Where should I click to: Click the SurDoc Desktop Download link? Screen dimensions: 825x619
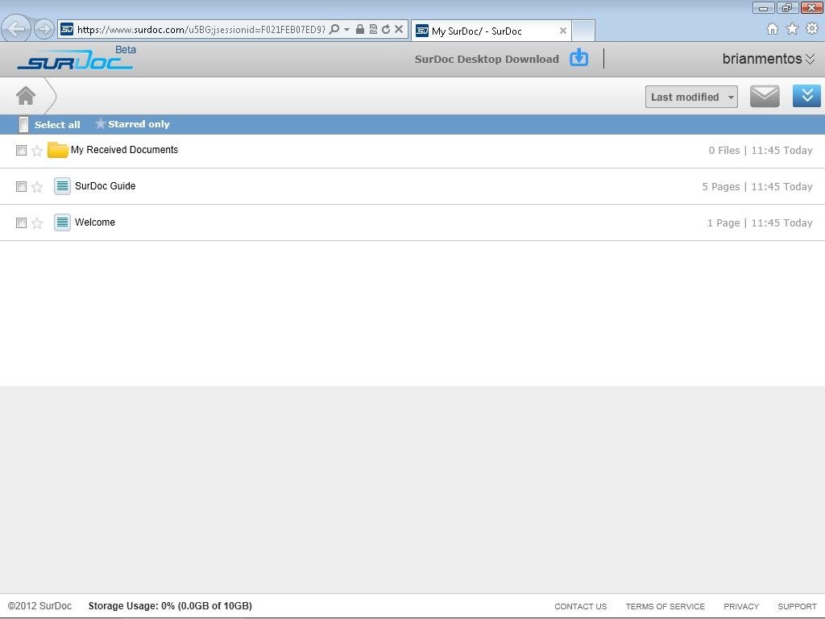point(487,59)
